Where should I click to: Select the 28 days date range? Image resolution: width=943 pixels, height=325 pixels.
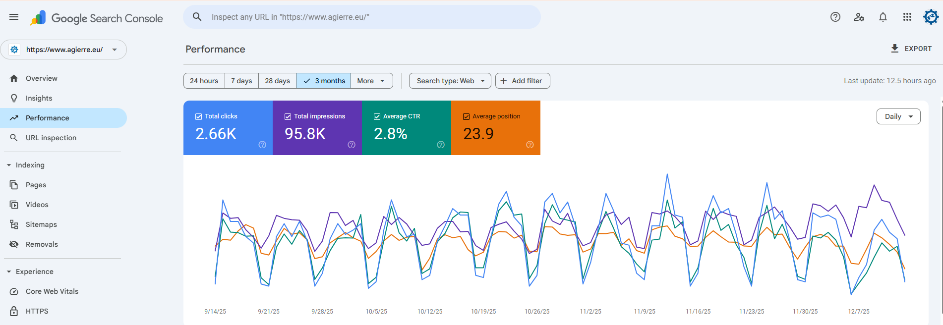277,81
